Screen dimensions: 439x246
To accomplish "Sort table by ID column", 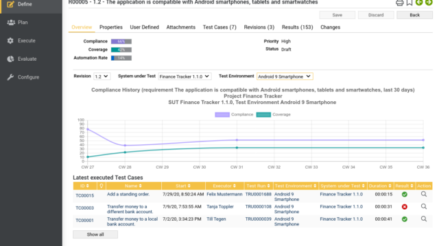I will (84, 186).
